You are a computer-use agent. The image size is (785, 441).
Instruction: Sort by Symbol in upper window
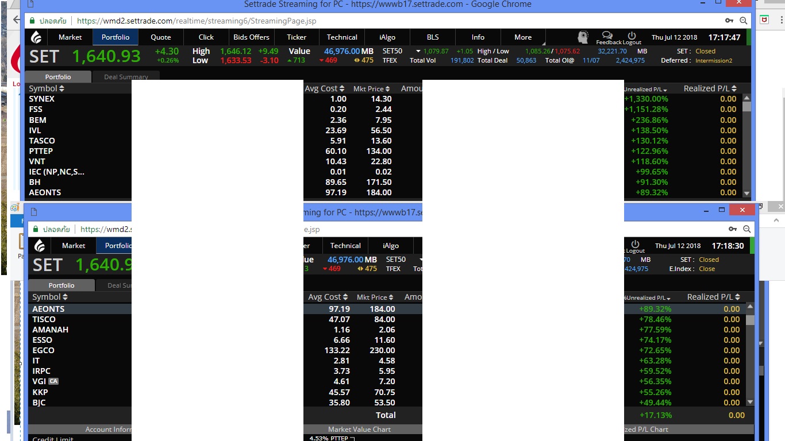(47, 88)
